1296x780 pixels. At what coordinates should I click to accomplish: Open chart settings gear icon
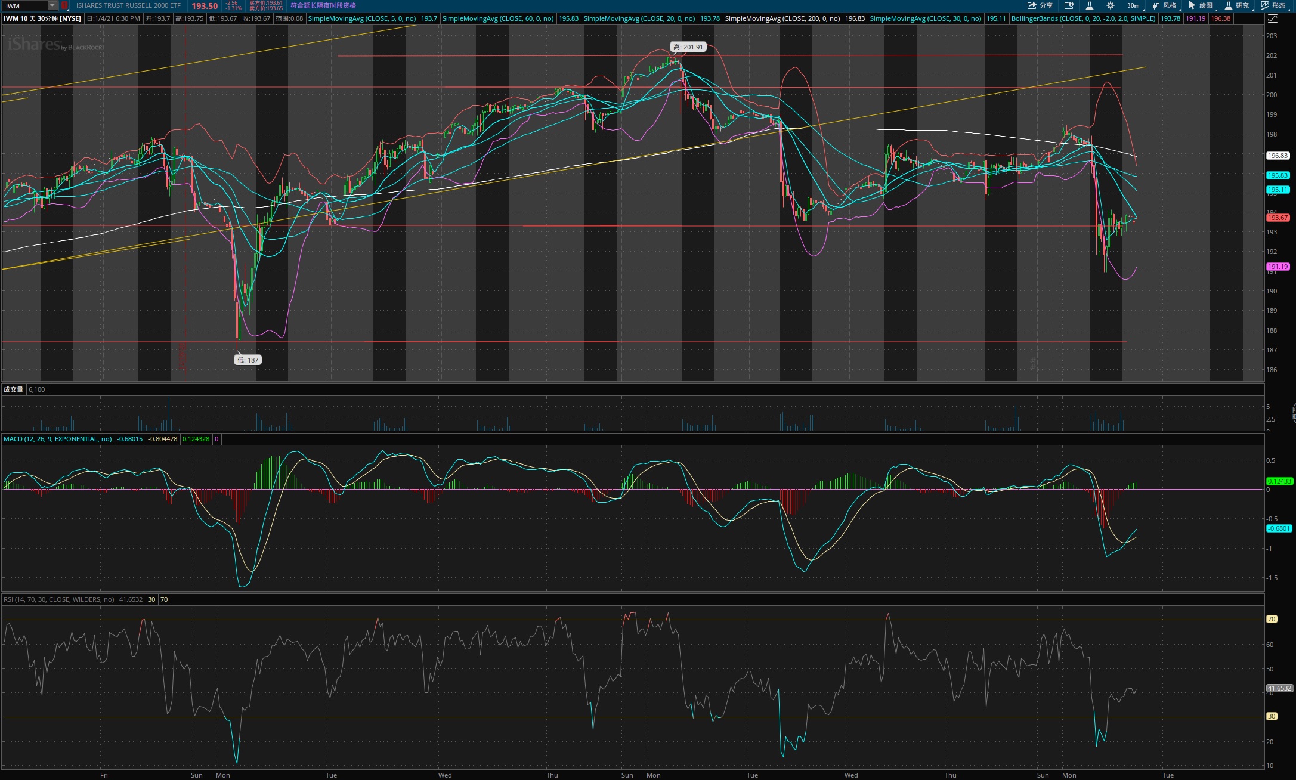pyautogui.click(x=1110, y=5)
